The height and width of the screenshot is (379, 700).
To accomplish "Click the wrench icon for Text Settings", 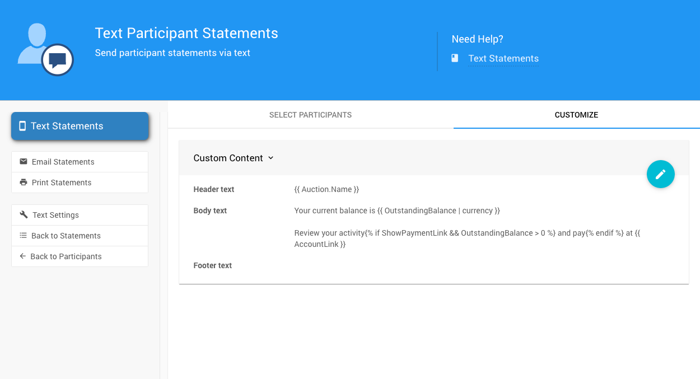I will [x=24, y=215].
